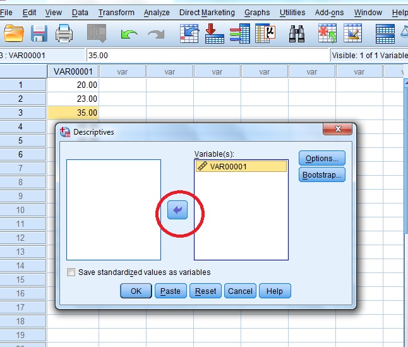
Task: Enable Save standardized values as variables
Action: 71,272
